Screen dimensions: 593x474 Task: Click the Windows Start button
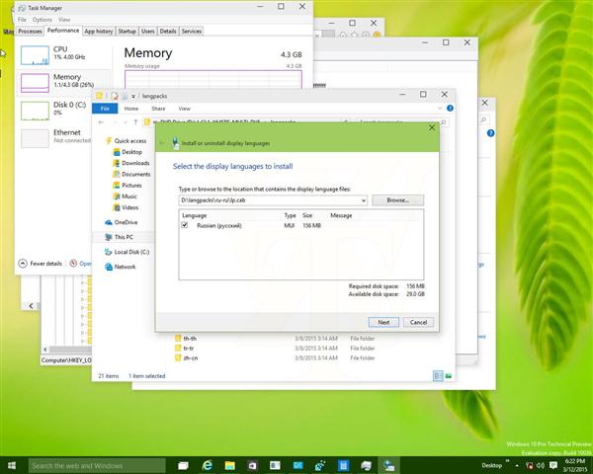[11, 465]
